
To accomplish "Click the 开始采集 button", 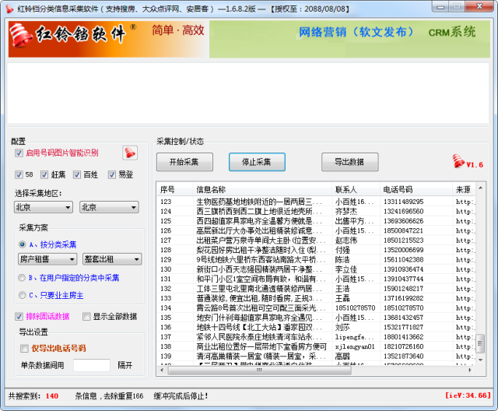I will coord(184,162).
